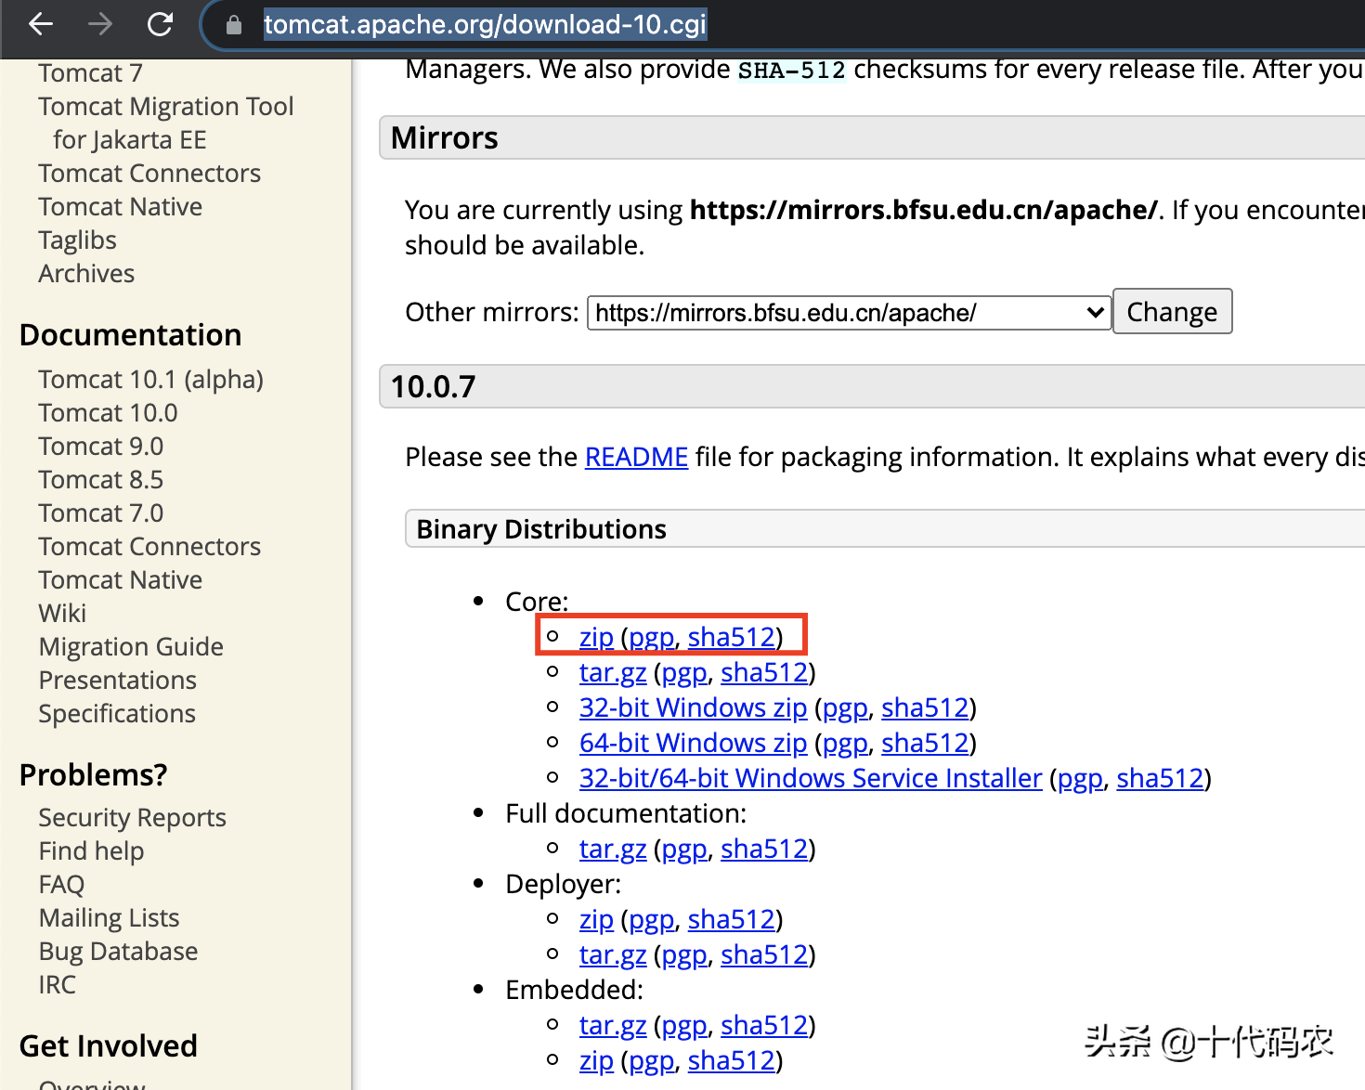This screenshot has height=1090, width=1365.
Task: Download the Core zip distribution
Action: [x=596, y=637]
